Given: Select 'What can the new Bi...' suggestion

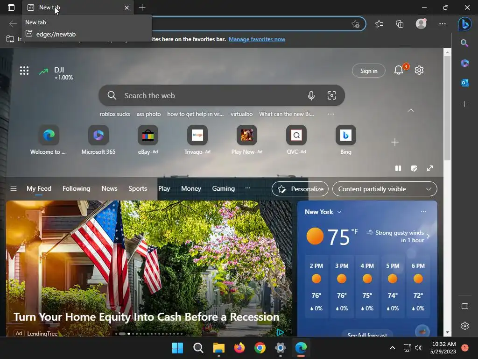Looking at the screenshot, I should tap(286, 114).
